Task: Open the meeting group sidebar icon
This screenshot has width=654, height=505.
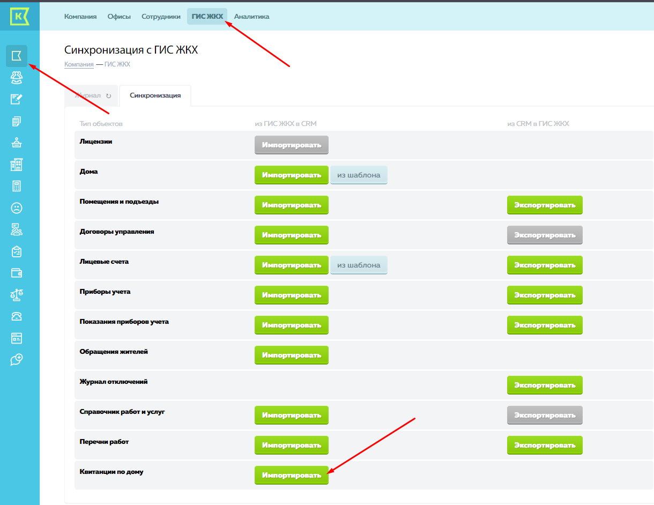Action: 17,229
